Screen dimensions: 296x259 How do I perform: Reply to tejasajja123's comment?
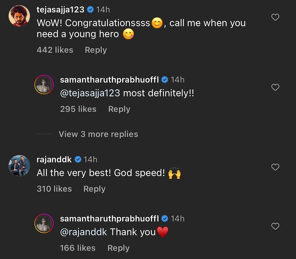pyautogui.click(x=96, y=50)
